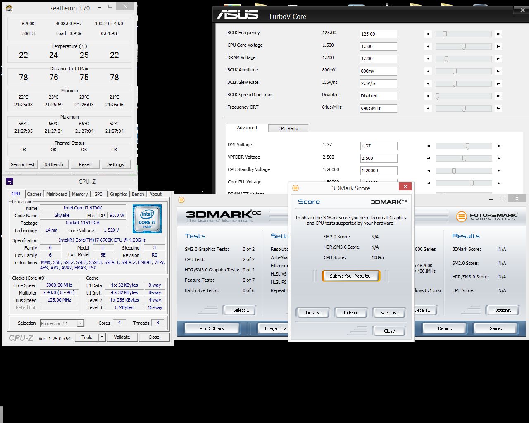Screen dimensions: 529x423
Task: Switch to the Bench tab in CPU-Z
Action: tap(138, 194)
